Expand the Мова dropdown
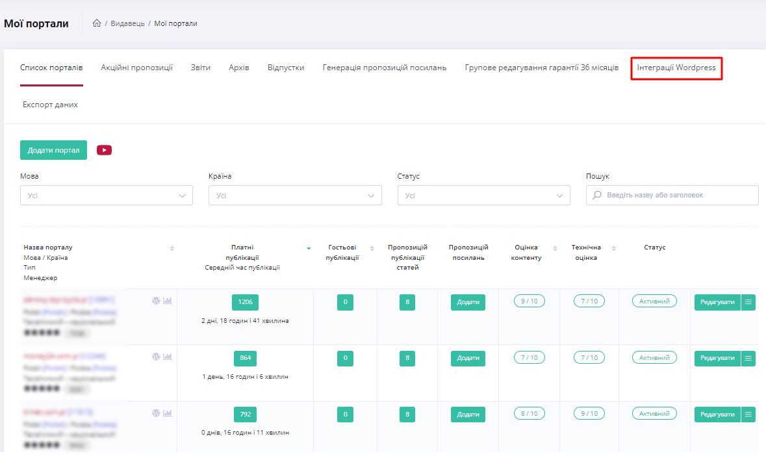The width and height of the screenshot is (766, 473). coord(107,196)
